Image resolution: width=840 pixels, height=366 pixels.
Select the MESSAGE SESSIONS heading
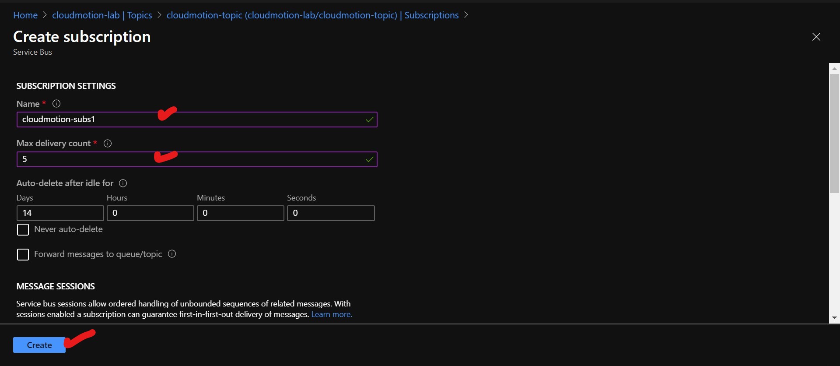[56, 287]
